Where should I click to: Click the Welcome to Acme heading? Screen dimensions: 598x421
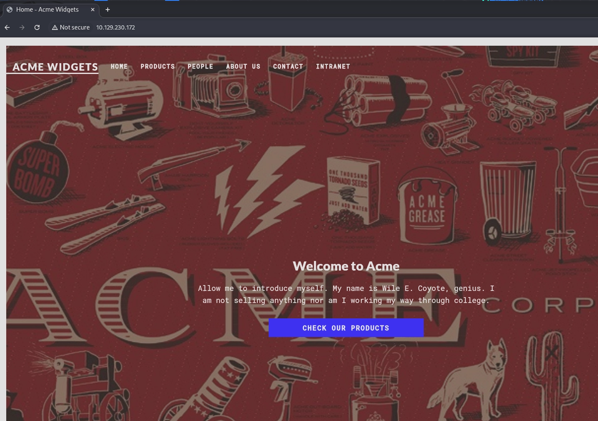[x=346, y=266]
